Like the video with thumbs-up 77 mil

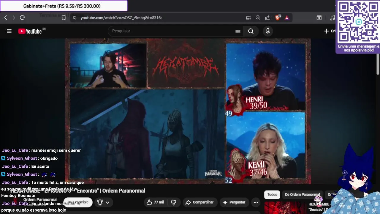tap(156, 202)
